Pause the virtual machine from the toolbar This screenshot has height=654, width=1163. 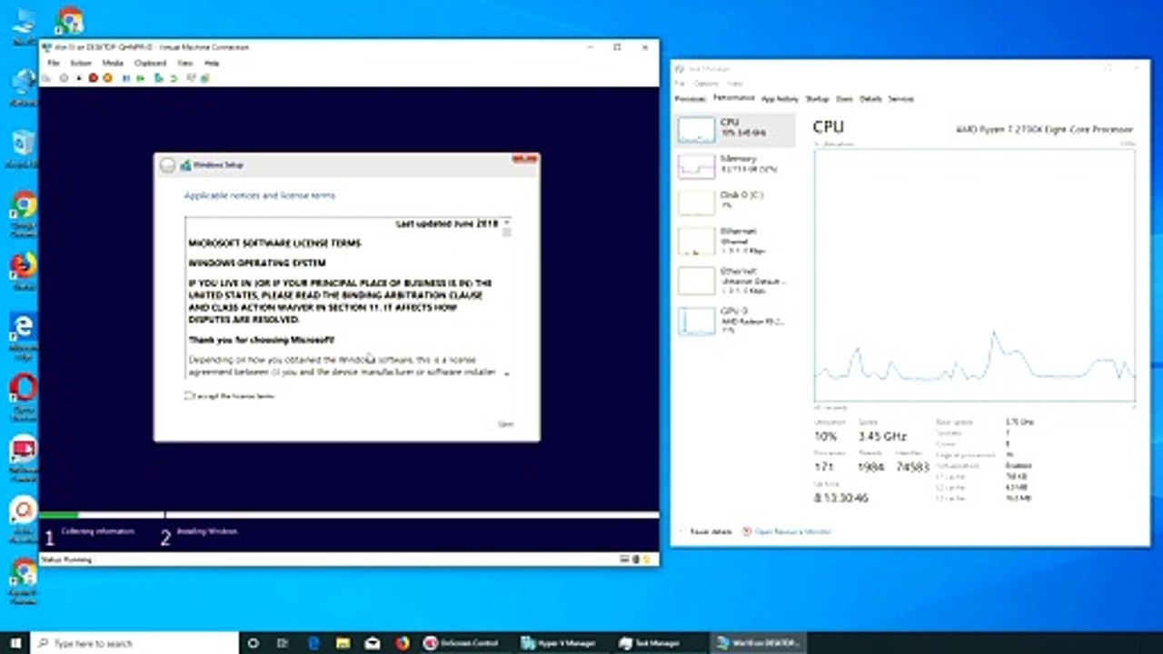click(126, 78)
